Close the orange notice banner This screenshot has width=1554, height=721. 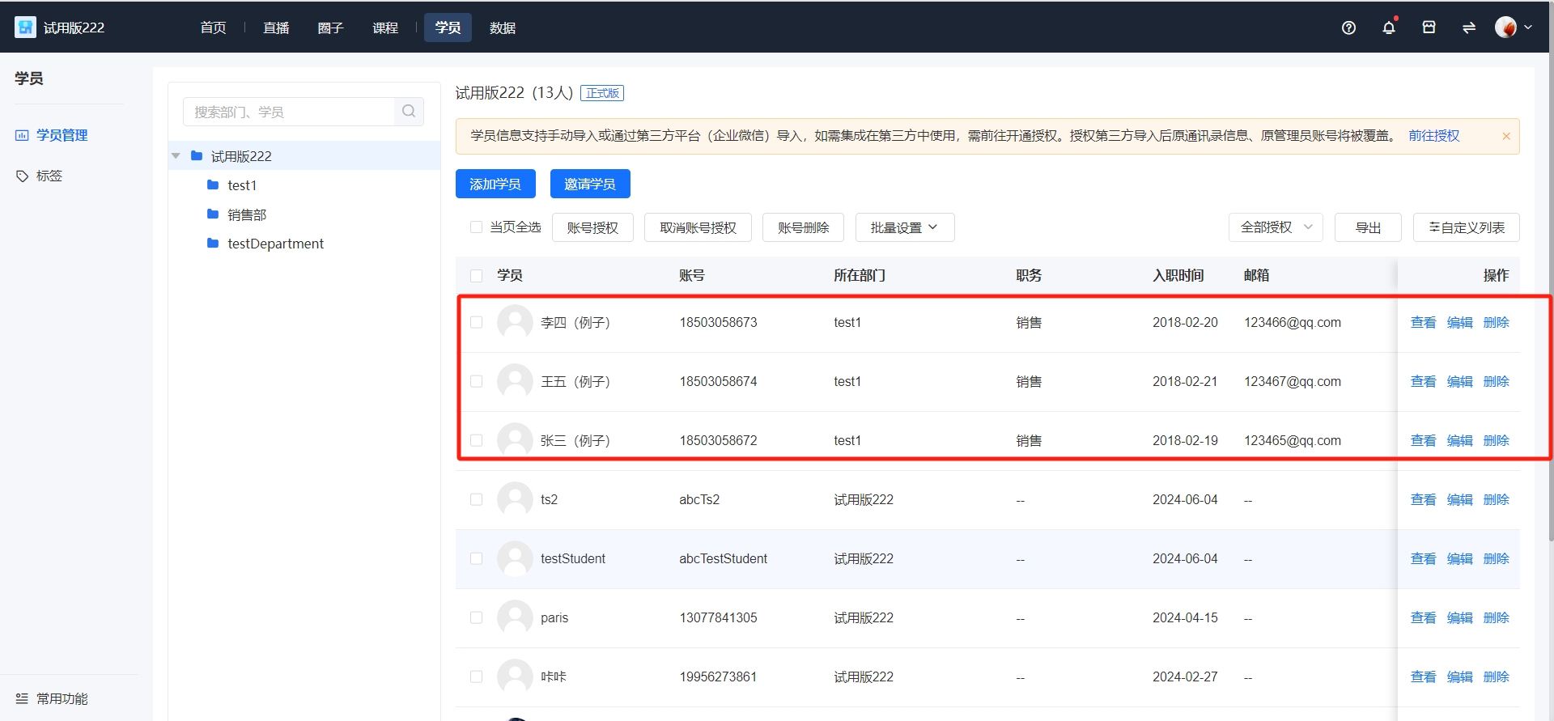click(1506, 136)
